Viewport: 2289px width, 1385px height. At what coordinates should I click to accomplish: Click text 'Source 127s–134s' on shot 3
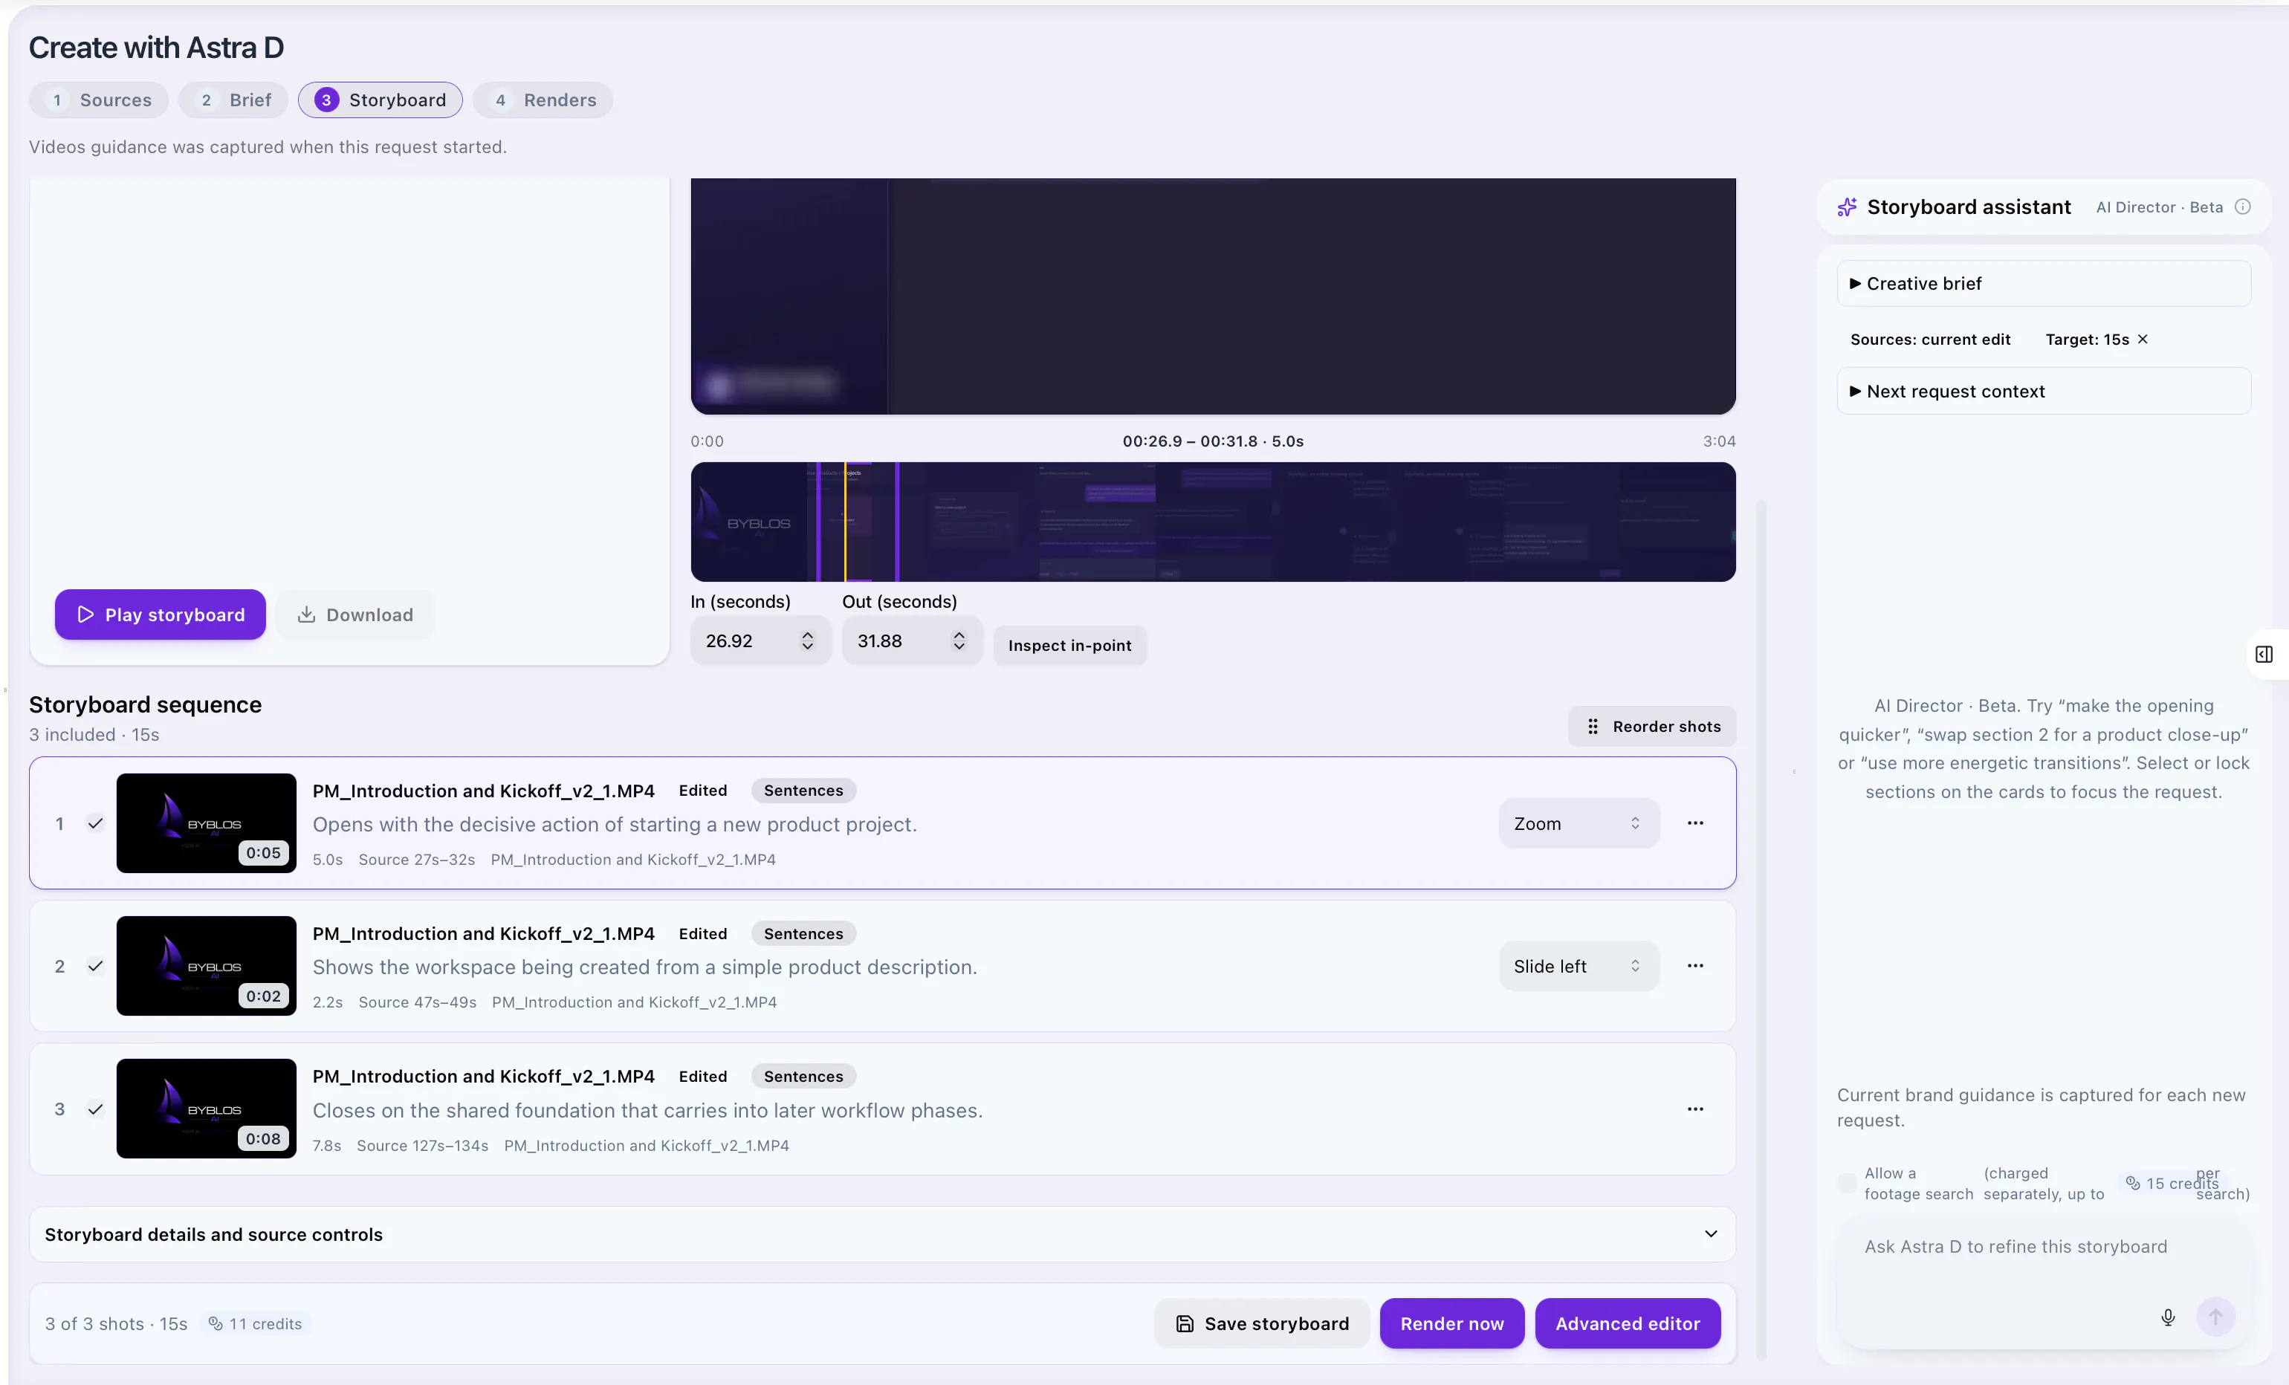pos(422,1145)
